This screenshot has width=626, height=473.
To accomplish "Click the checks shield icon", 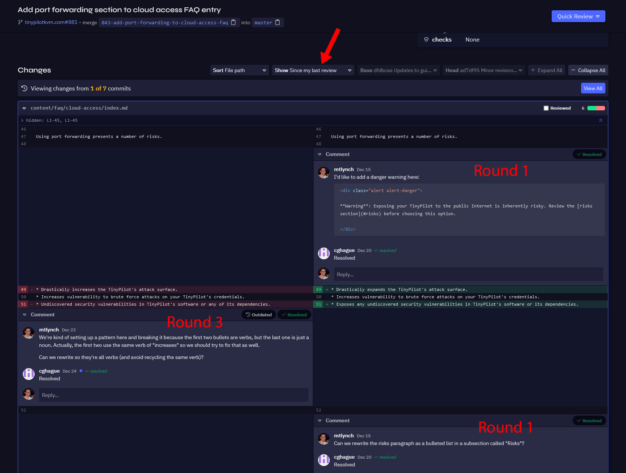I will click(427, 39).
